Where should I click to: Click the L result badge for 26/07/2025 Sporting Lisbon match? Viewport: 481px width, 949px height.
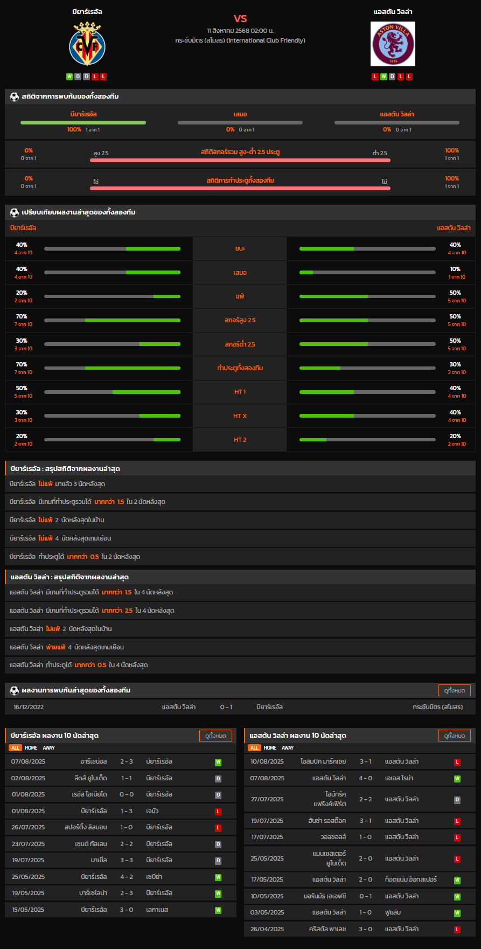pyautogui.click(x=218, y=828)
